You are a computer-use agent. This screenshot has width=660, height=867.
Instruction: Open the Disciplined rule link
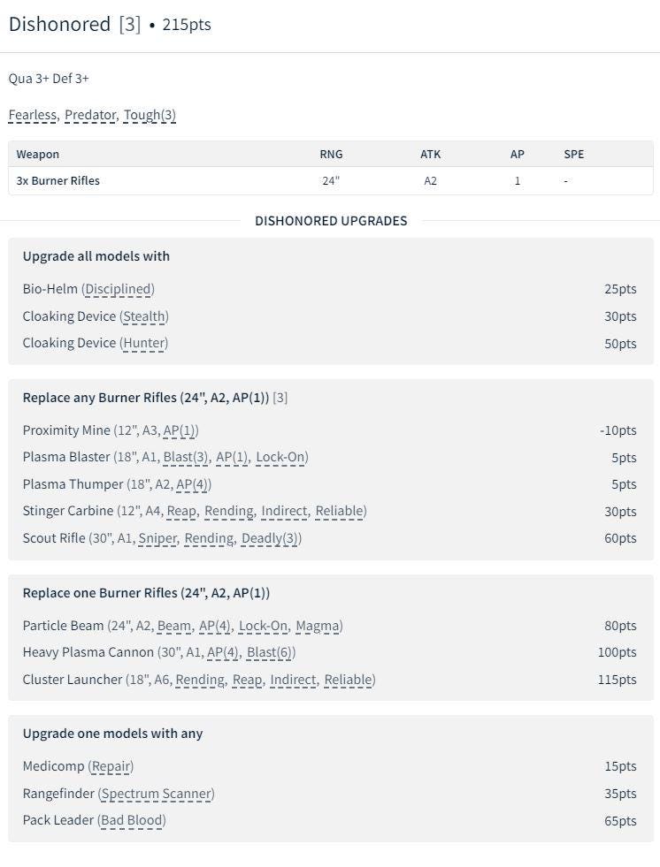(x=118, y=289)
